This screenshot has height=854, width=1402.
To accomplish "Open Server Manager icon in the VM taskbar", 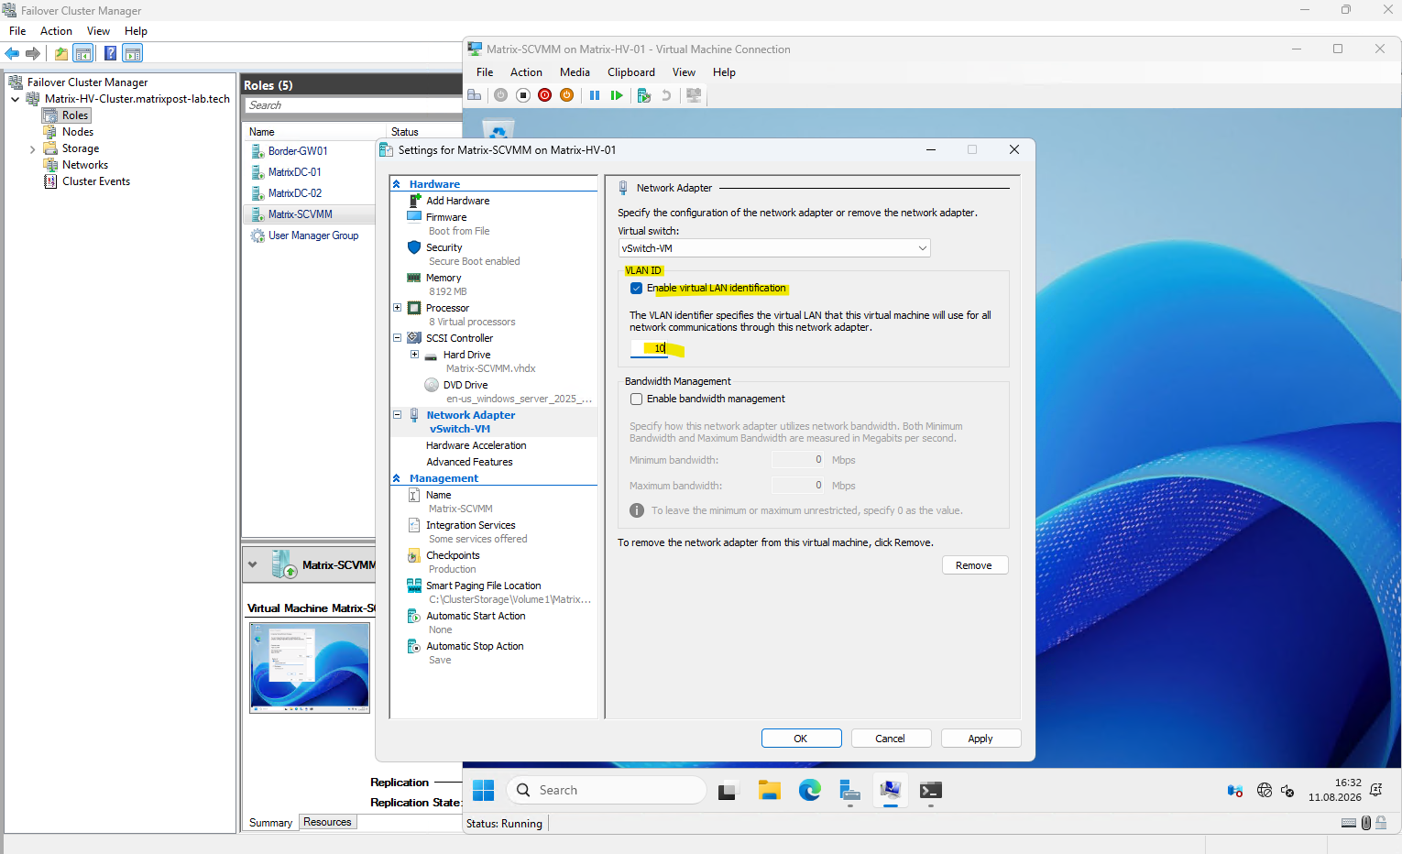I will pos(849,790).
